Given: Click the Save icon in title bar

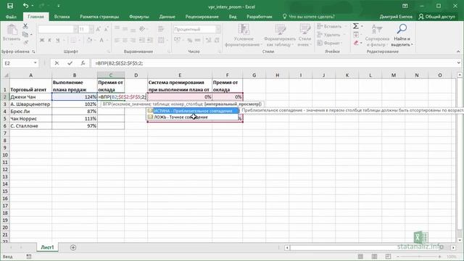Looking at the screenshot, I should point(9,6).
